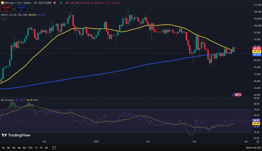The width and height of the screenshot is (262, 151).
Task: Click the 09:21:44 UTC timezone button
Action: (x=254, y=148)
